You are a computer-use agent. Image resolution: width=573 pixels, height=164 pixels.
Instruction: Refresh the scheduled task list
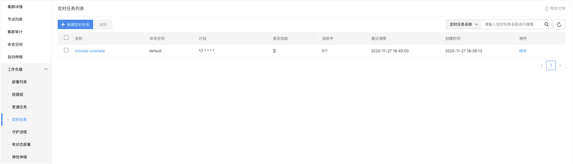click(x=559, y=24)
